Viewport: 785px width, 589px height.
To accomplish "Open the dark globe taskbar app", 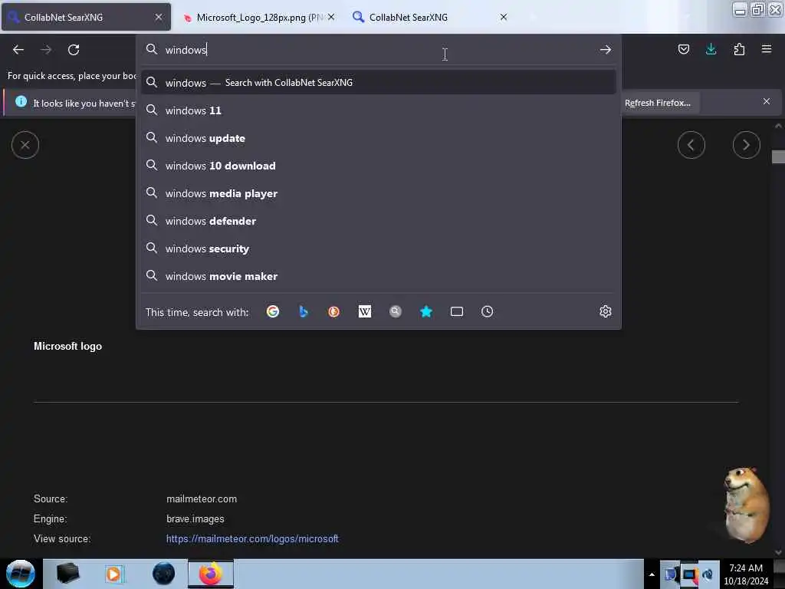I will [x=164, y=574].
